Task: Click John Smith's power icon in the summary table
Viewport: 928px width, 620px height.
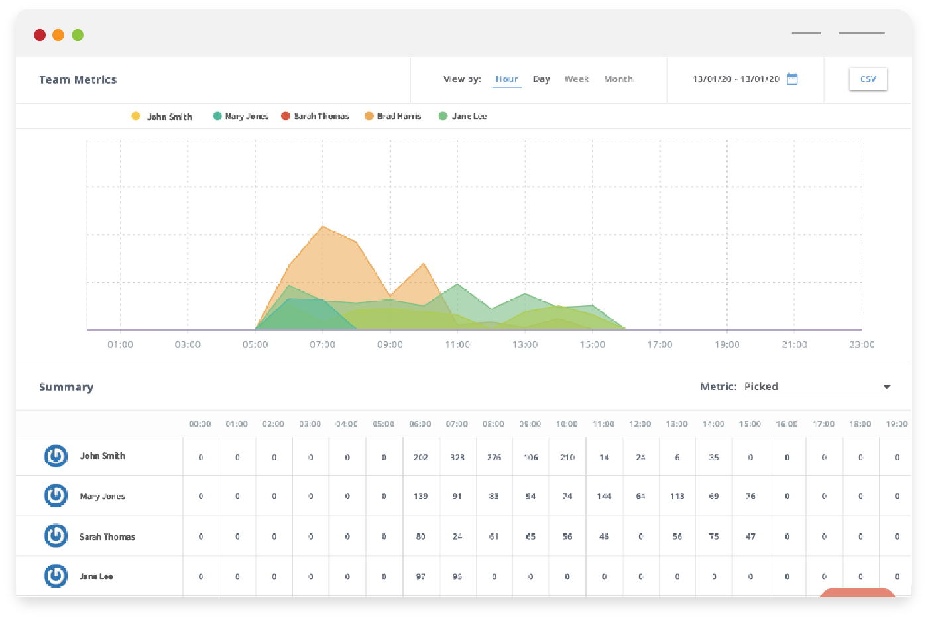Action: pos(56,456)
